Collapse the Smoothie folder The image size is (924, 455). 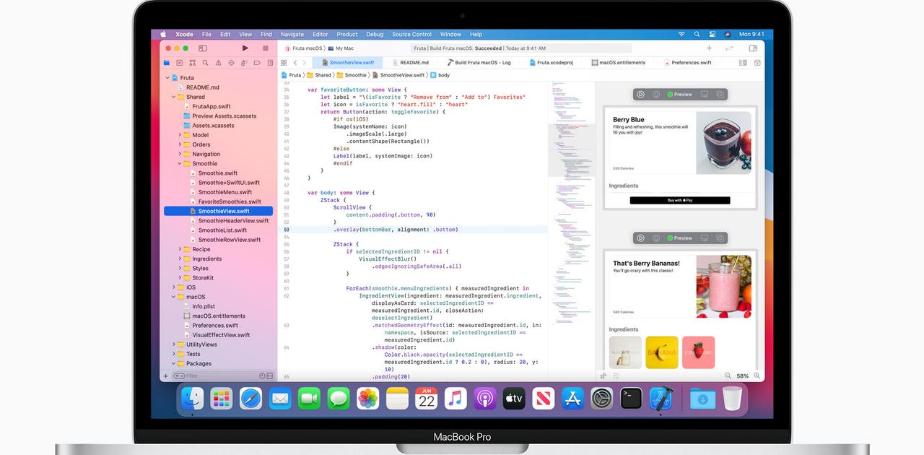point(180,163)
